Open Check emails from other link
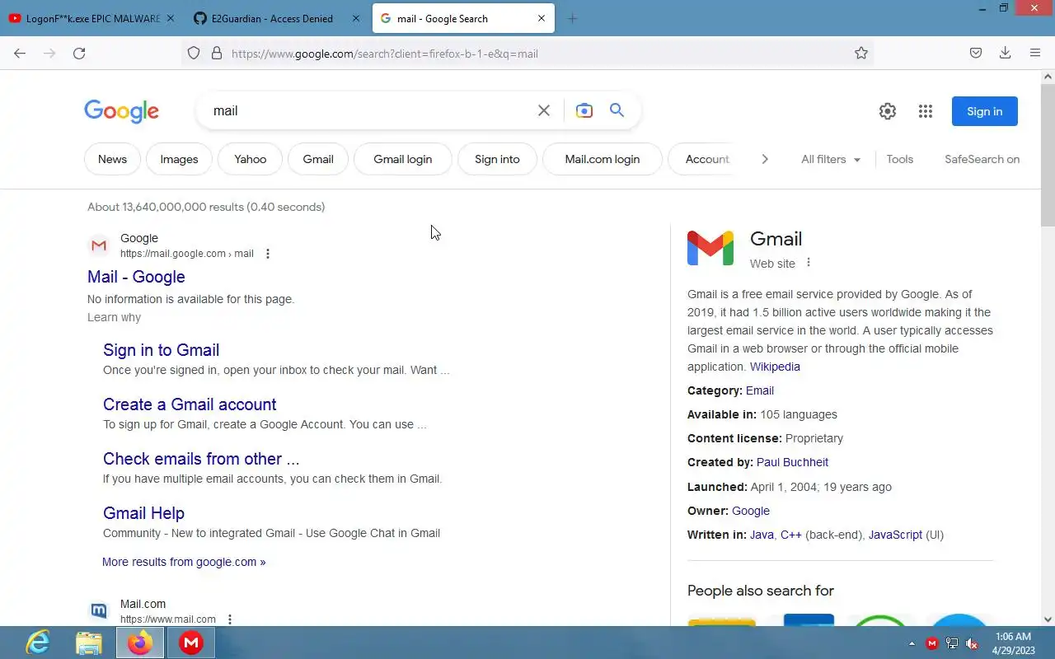Viewport: 1055px width, 659px height. point(201,459)
